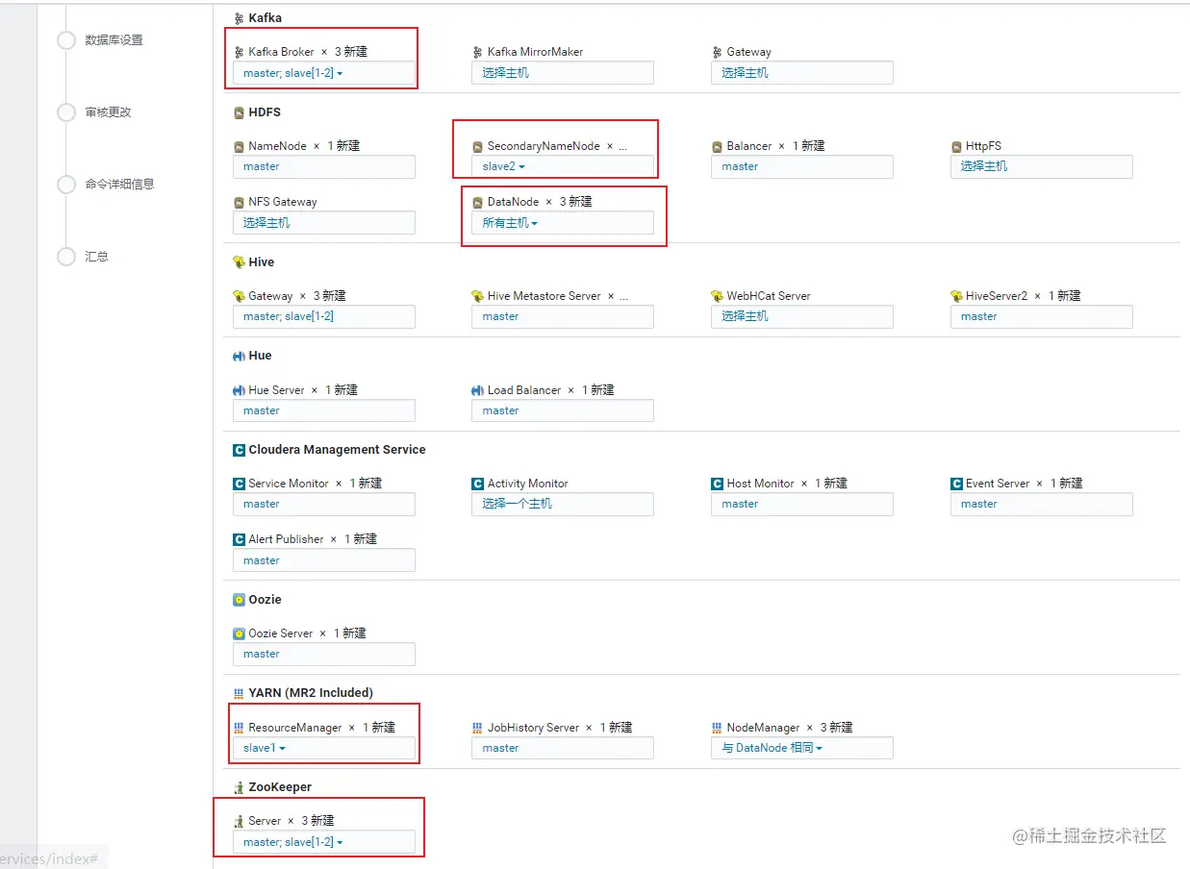Click the HDFS service icon in the header
Image resolution: width=1190 pixels, height=869 pixels.
(x=239, y=112)
